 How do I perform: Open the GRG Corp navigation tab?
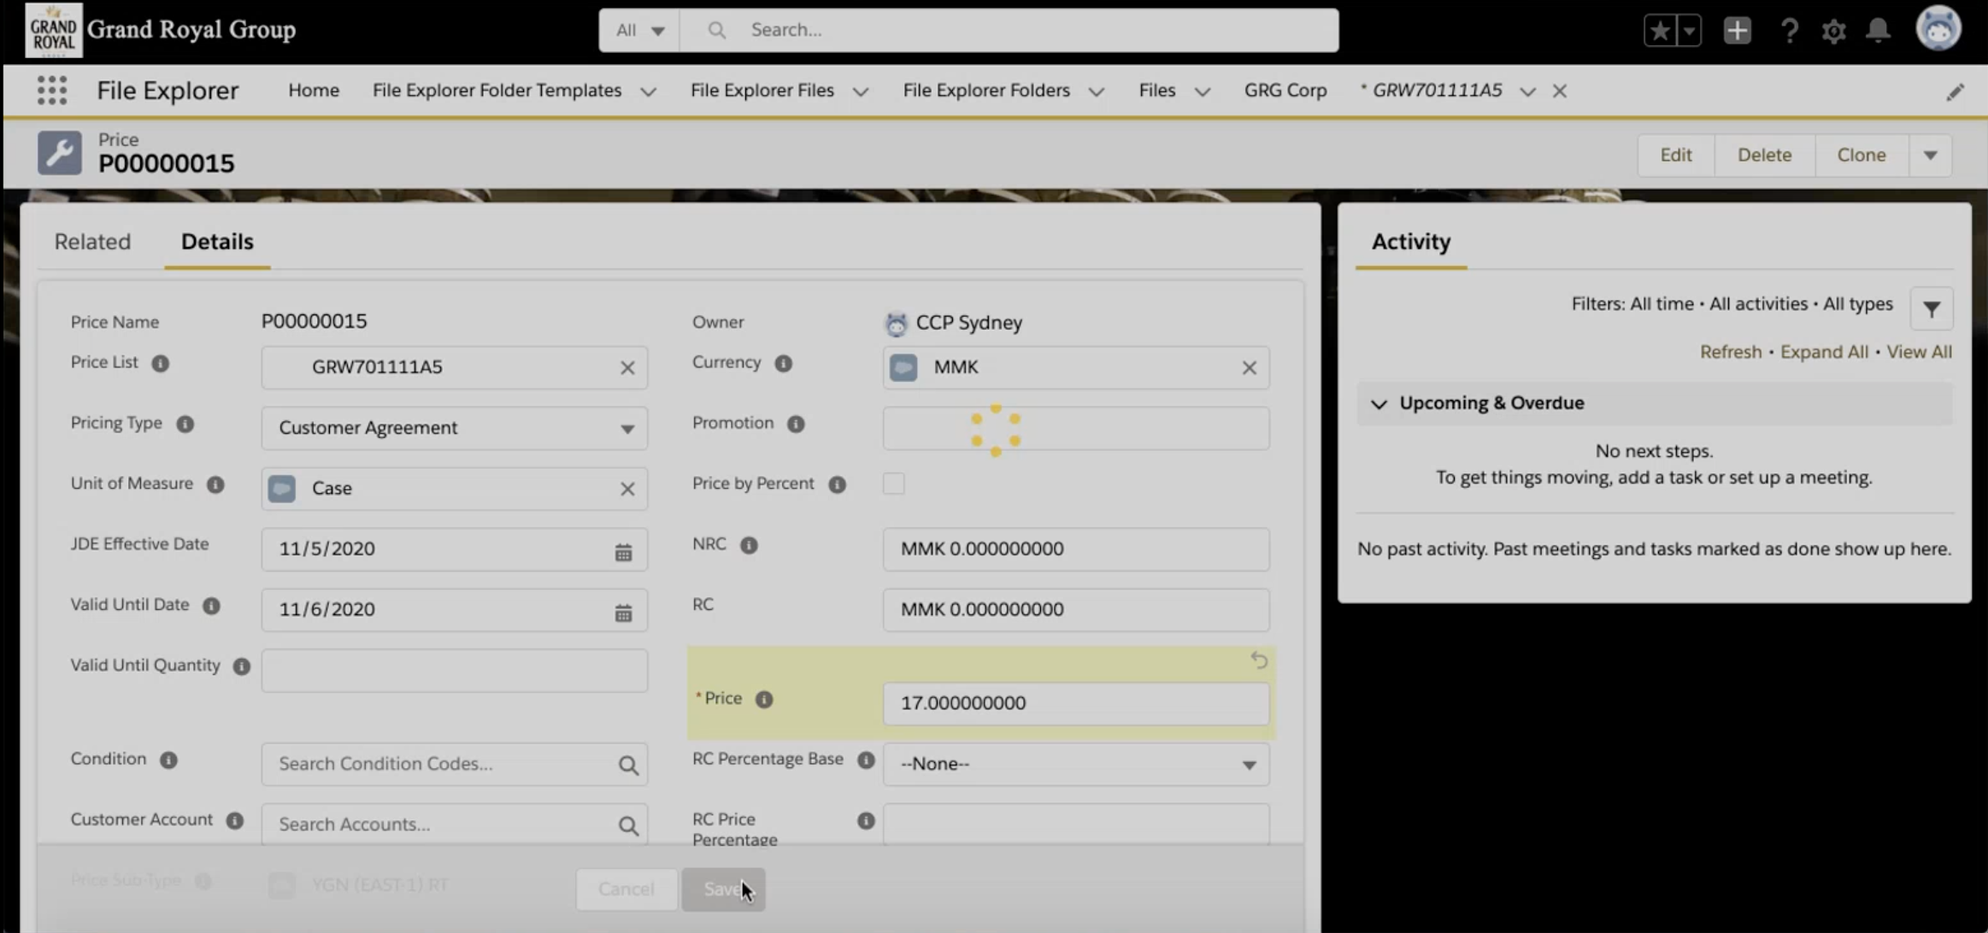(x=1285, y=91)
